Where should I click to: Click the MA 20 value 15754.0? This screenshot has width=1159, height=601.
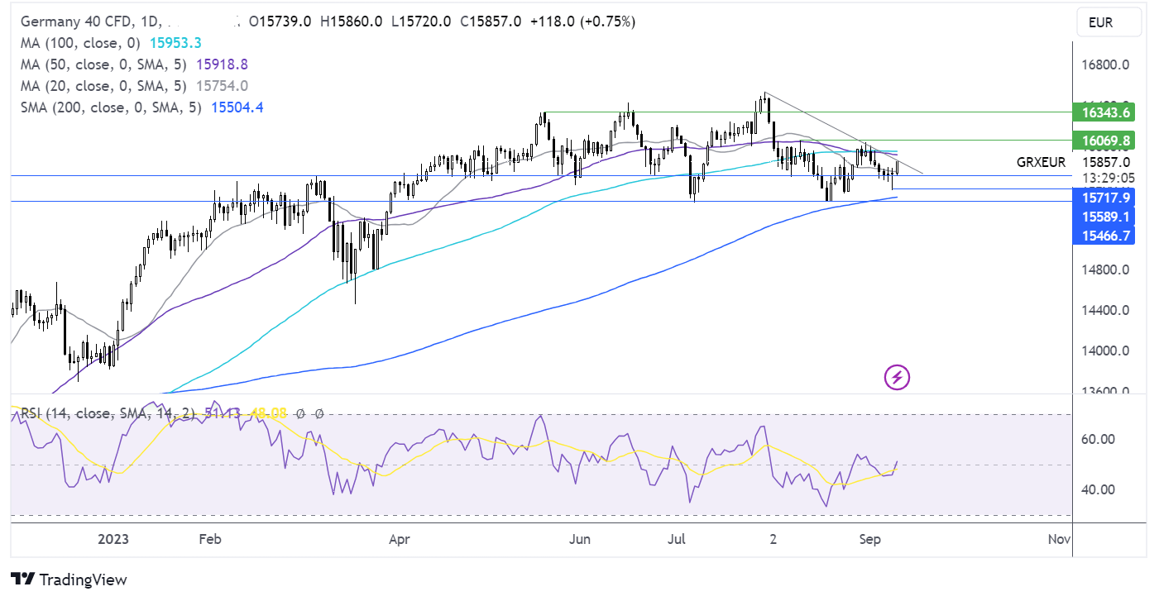point(222,86)
